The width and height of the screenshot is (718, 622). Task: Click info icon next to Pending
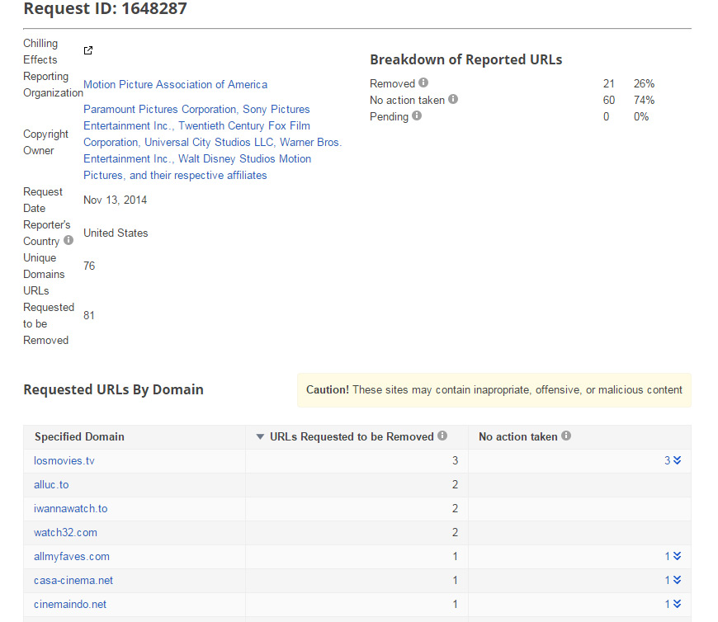[x=417, y=116]
